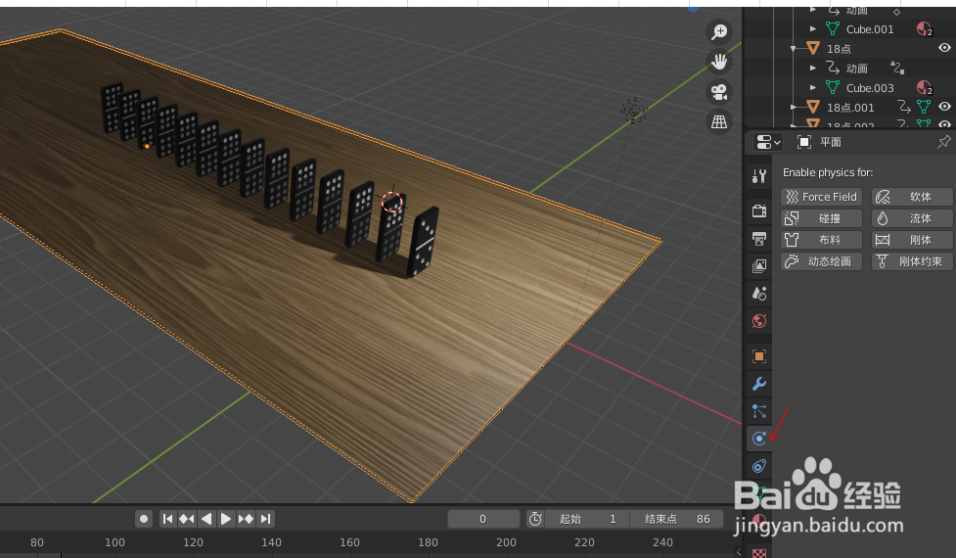Select Cube.001 in the outliner
The height and width of the screenshot is (558, 956).
tap(870, 29)
